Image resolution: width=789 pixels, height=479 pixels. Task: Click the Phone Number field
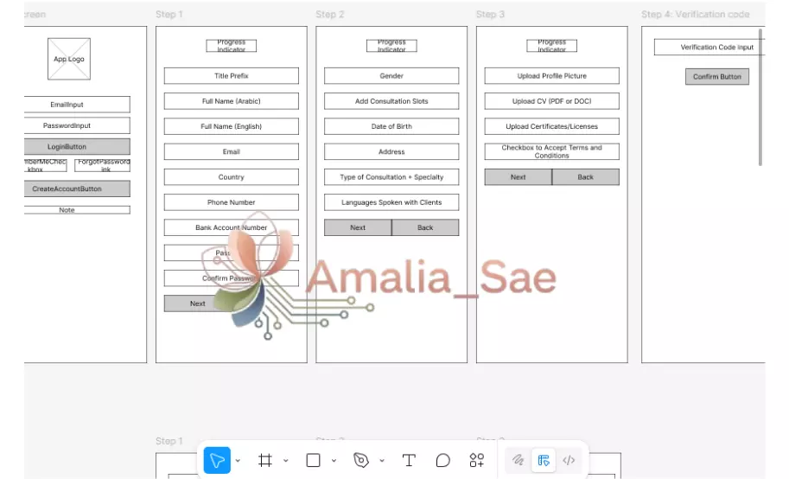coord(232,202)
